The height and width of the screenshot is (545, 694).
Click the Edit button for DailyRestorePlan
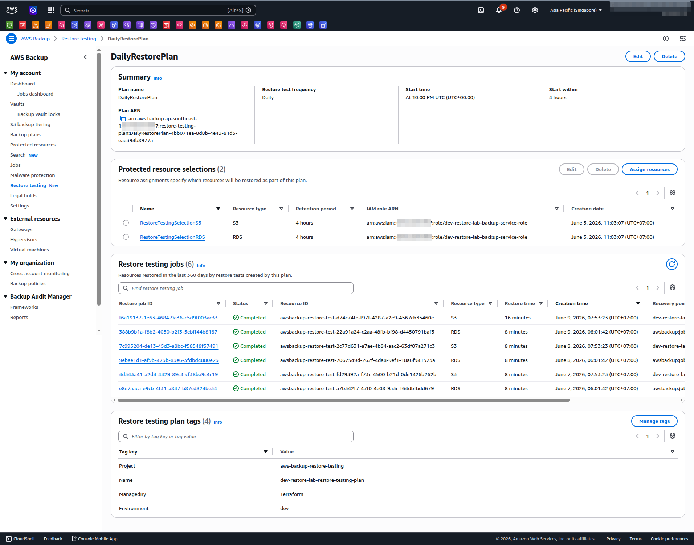click(638, 56)
